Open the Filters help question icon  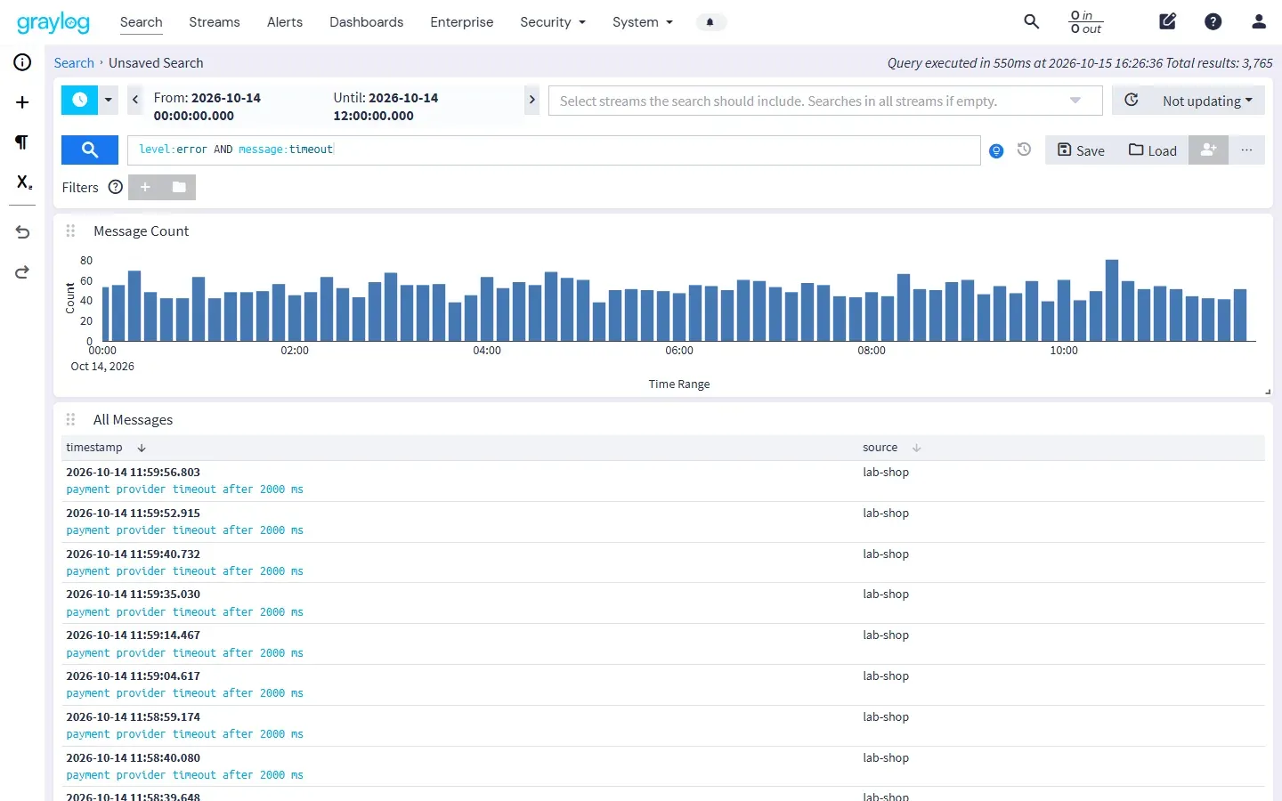(x=115, y=187)
